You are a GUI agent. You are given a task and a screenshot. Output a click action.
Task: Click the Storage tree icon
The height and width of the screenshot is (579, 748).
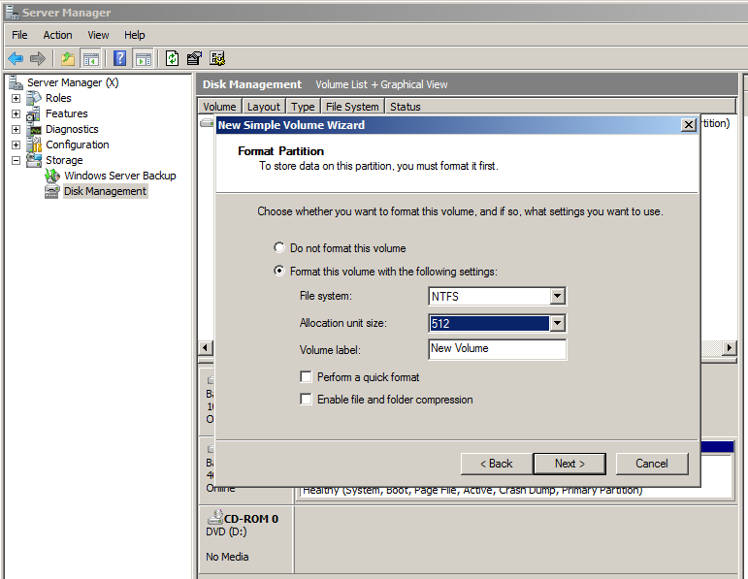34,160
